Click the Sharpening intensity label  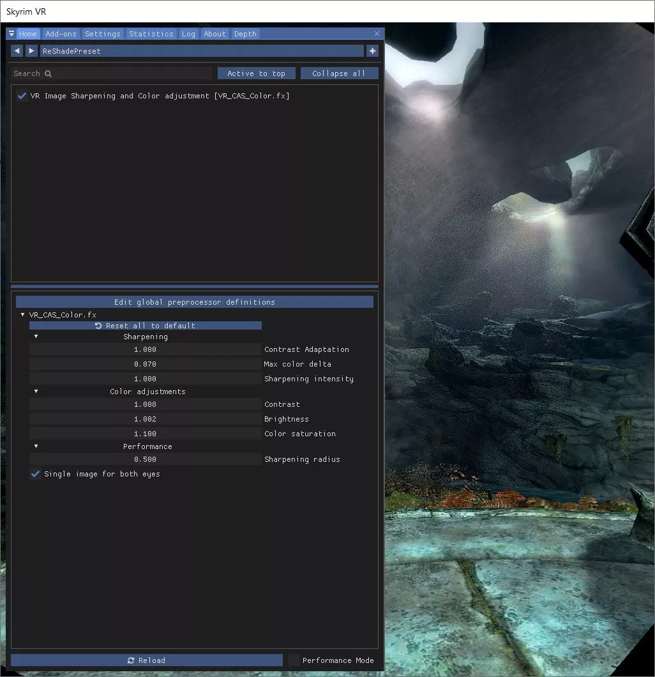pyautogui.click(x=309, y=379)
